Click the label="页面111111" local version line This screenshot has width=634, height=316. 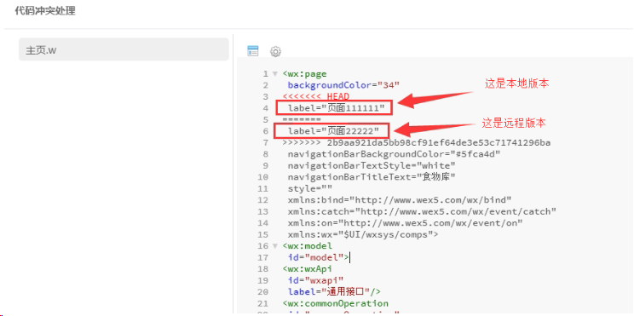(x=336, y=108)
